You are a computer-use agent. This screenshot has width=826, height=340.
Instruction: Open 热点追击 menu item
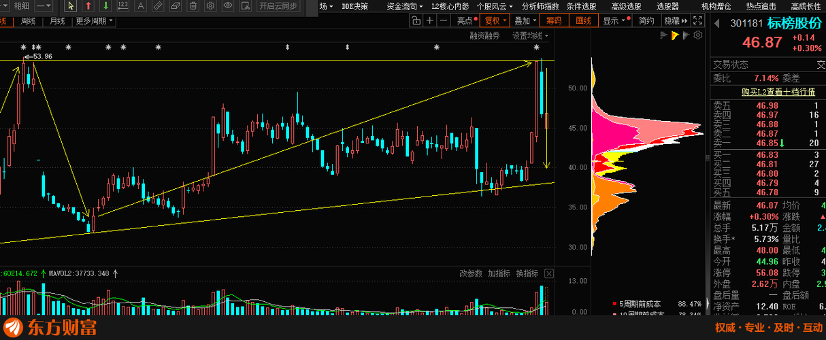tap(762, 6)
